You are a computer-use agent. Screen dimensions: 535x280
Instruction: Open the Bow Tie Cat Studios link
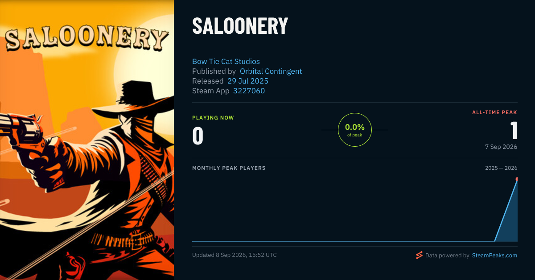tap(226, 61)
